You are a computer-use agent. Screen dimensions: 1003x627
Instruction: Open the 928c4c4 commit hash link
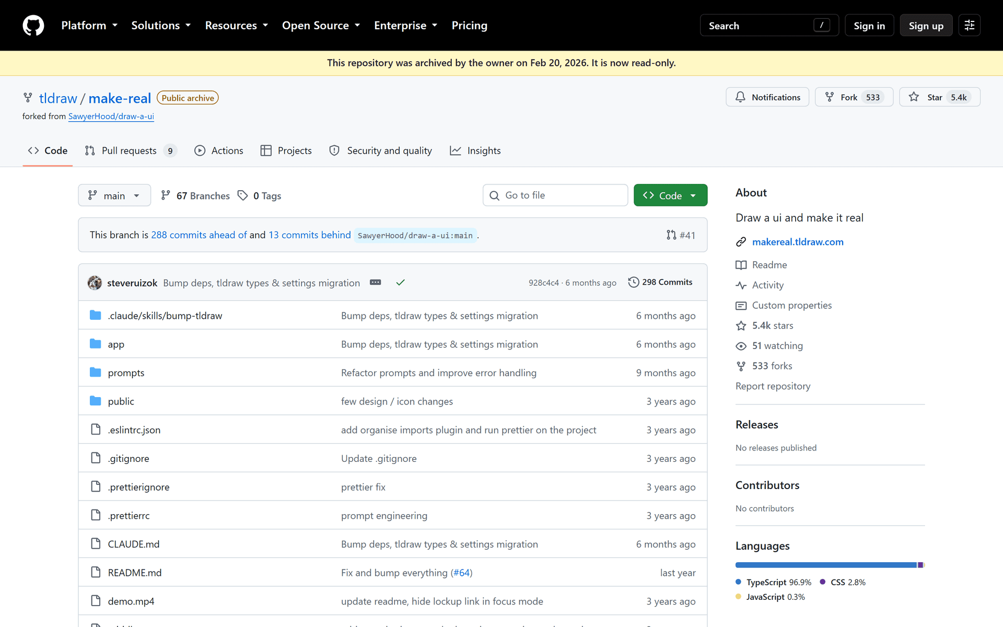(x=544, y=283)
